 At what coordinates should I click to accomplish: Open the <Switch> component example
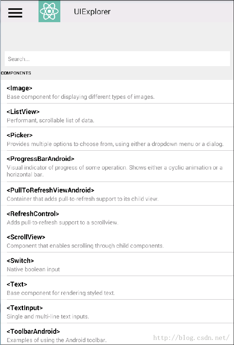pos(117,264)
